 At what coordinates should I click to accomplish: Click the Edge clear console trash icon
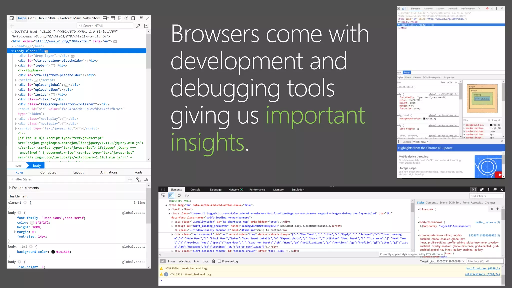[x=213, y=261]
